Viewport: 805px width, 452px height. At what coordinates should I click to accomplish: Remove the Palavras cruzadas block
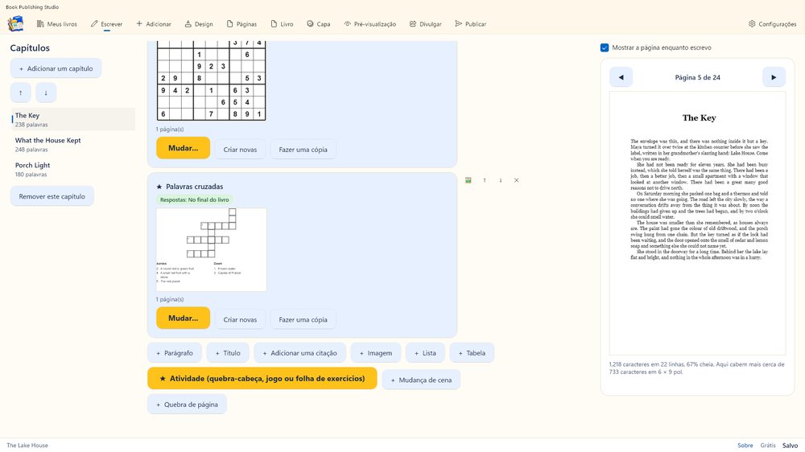pyautogui.click(x=517, y=180)
